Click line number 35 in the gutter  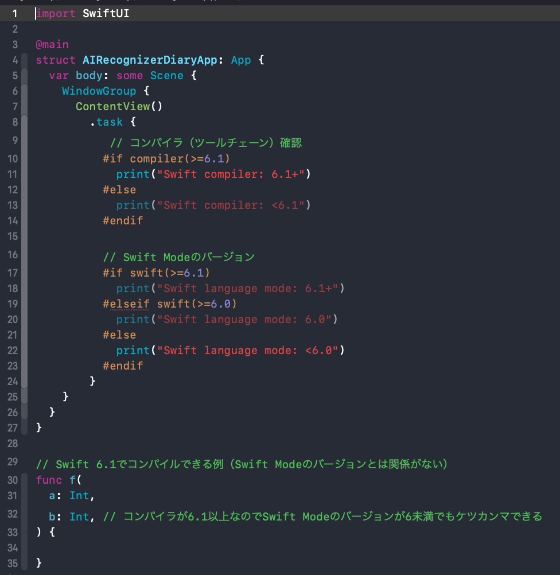pyautogui.click(x=13, y=564)
